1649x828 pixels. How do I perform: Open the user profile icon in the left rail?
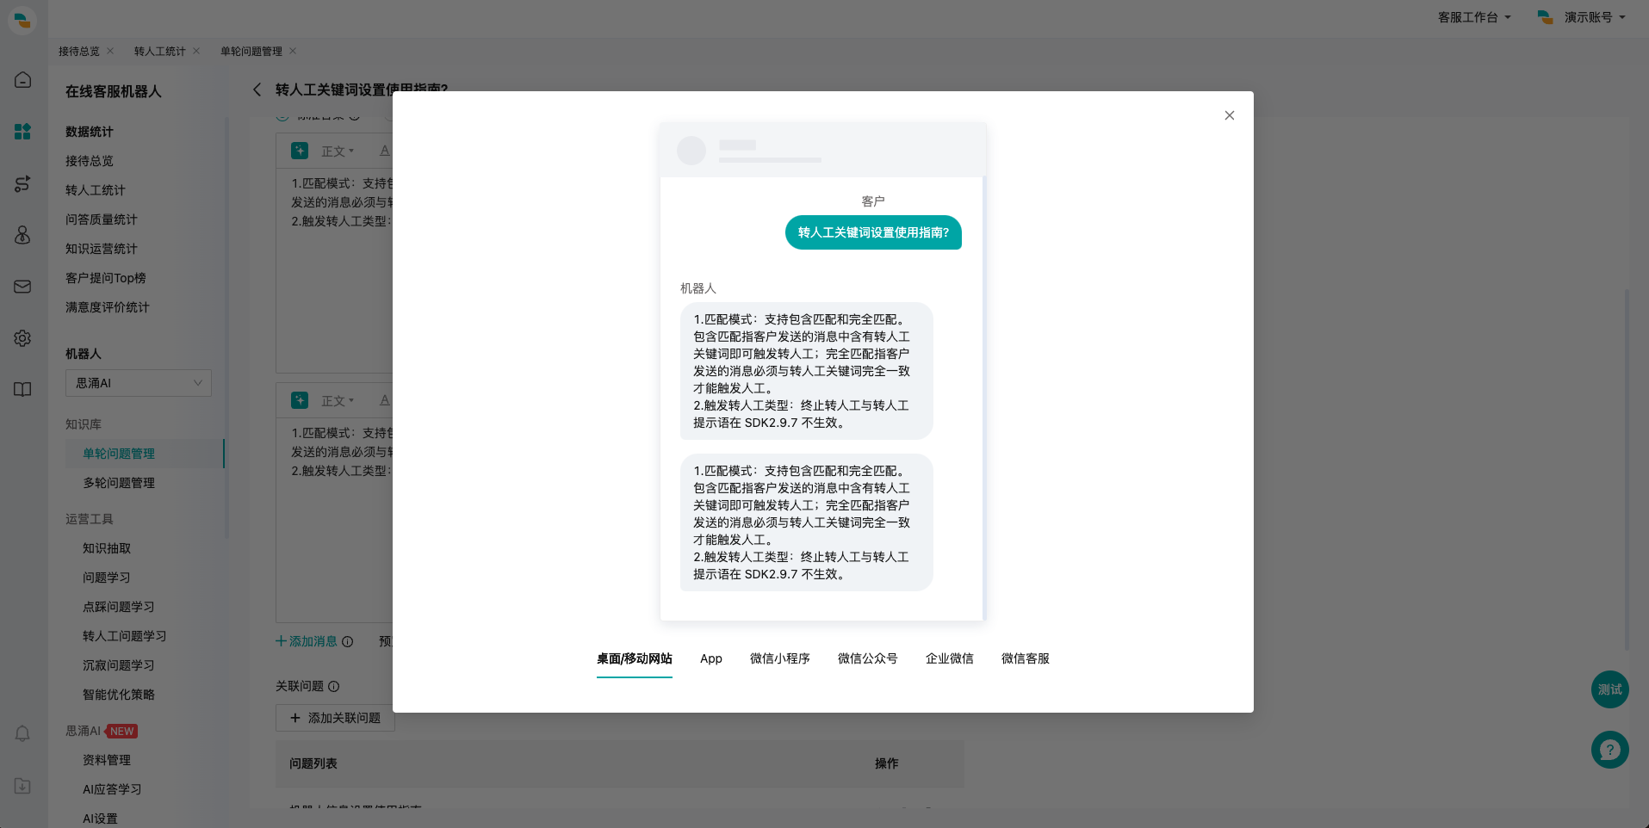(x=22, y=235)
